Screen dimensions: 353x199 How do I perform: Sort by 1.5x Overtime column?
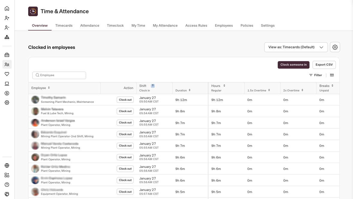269,90
